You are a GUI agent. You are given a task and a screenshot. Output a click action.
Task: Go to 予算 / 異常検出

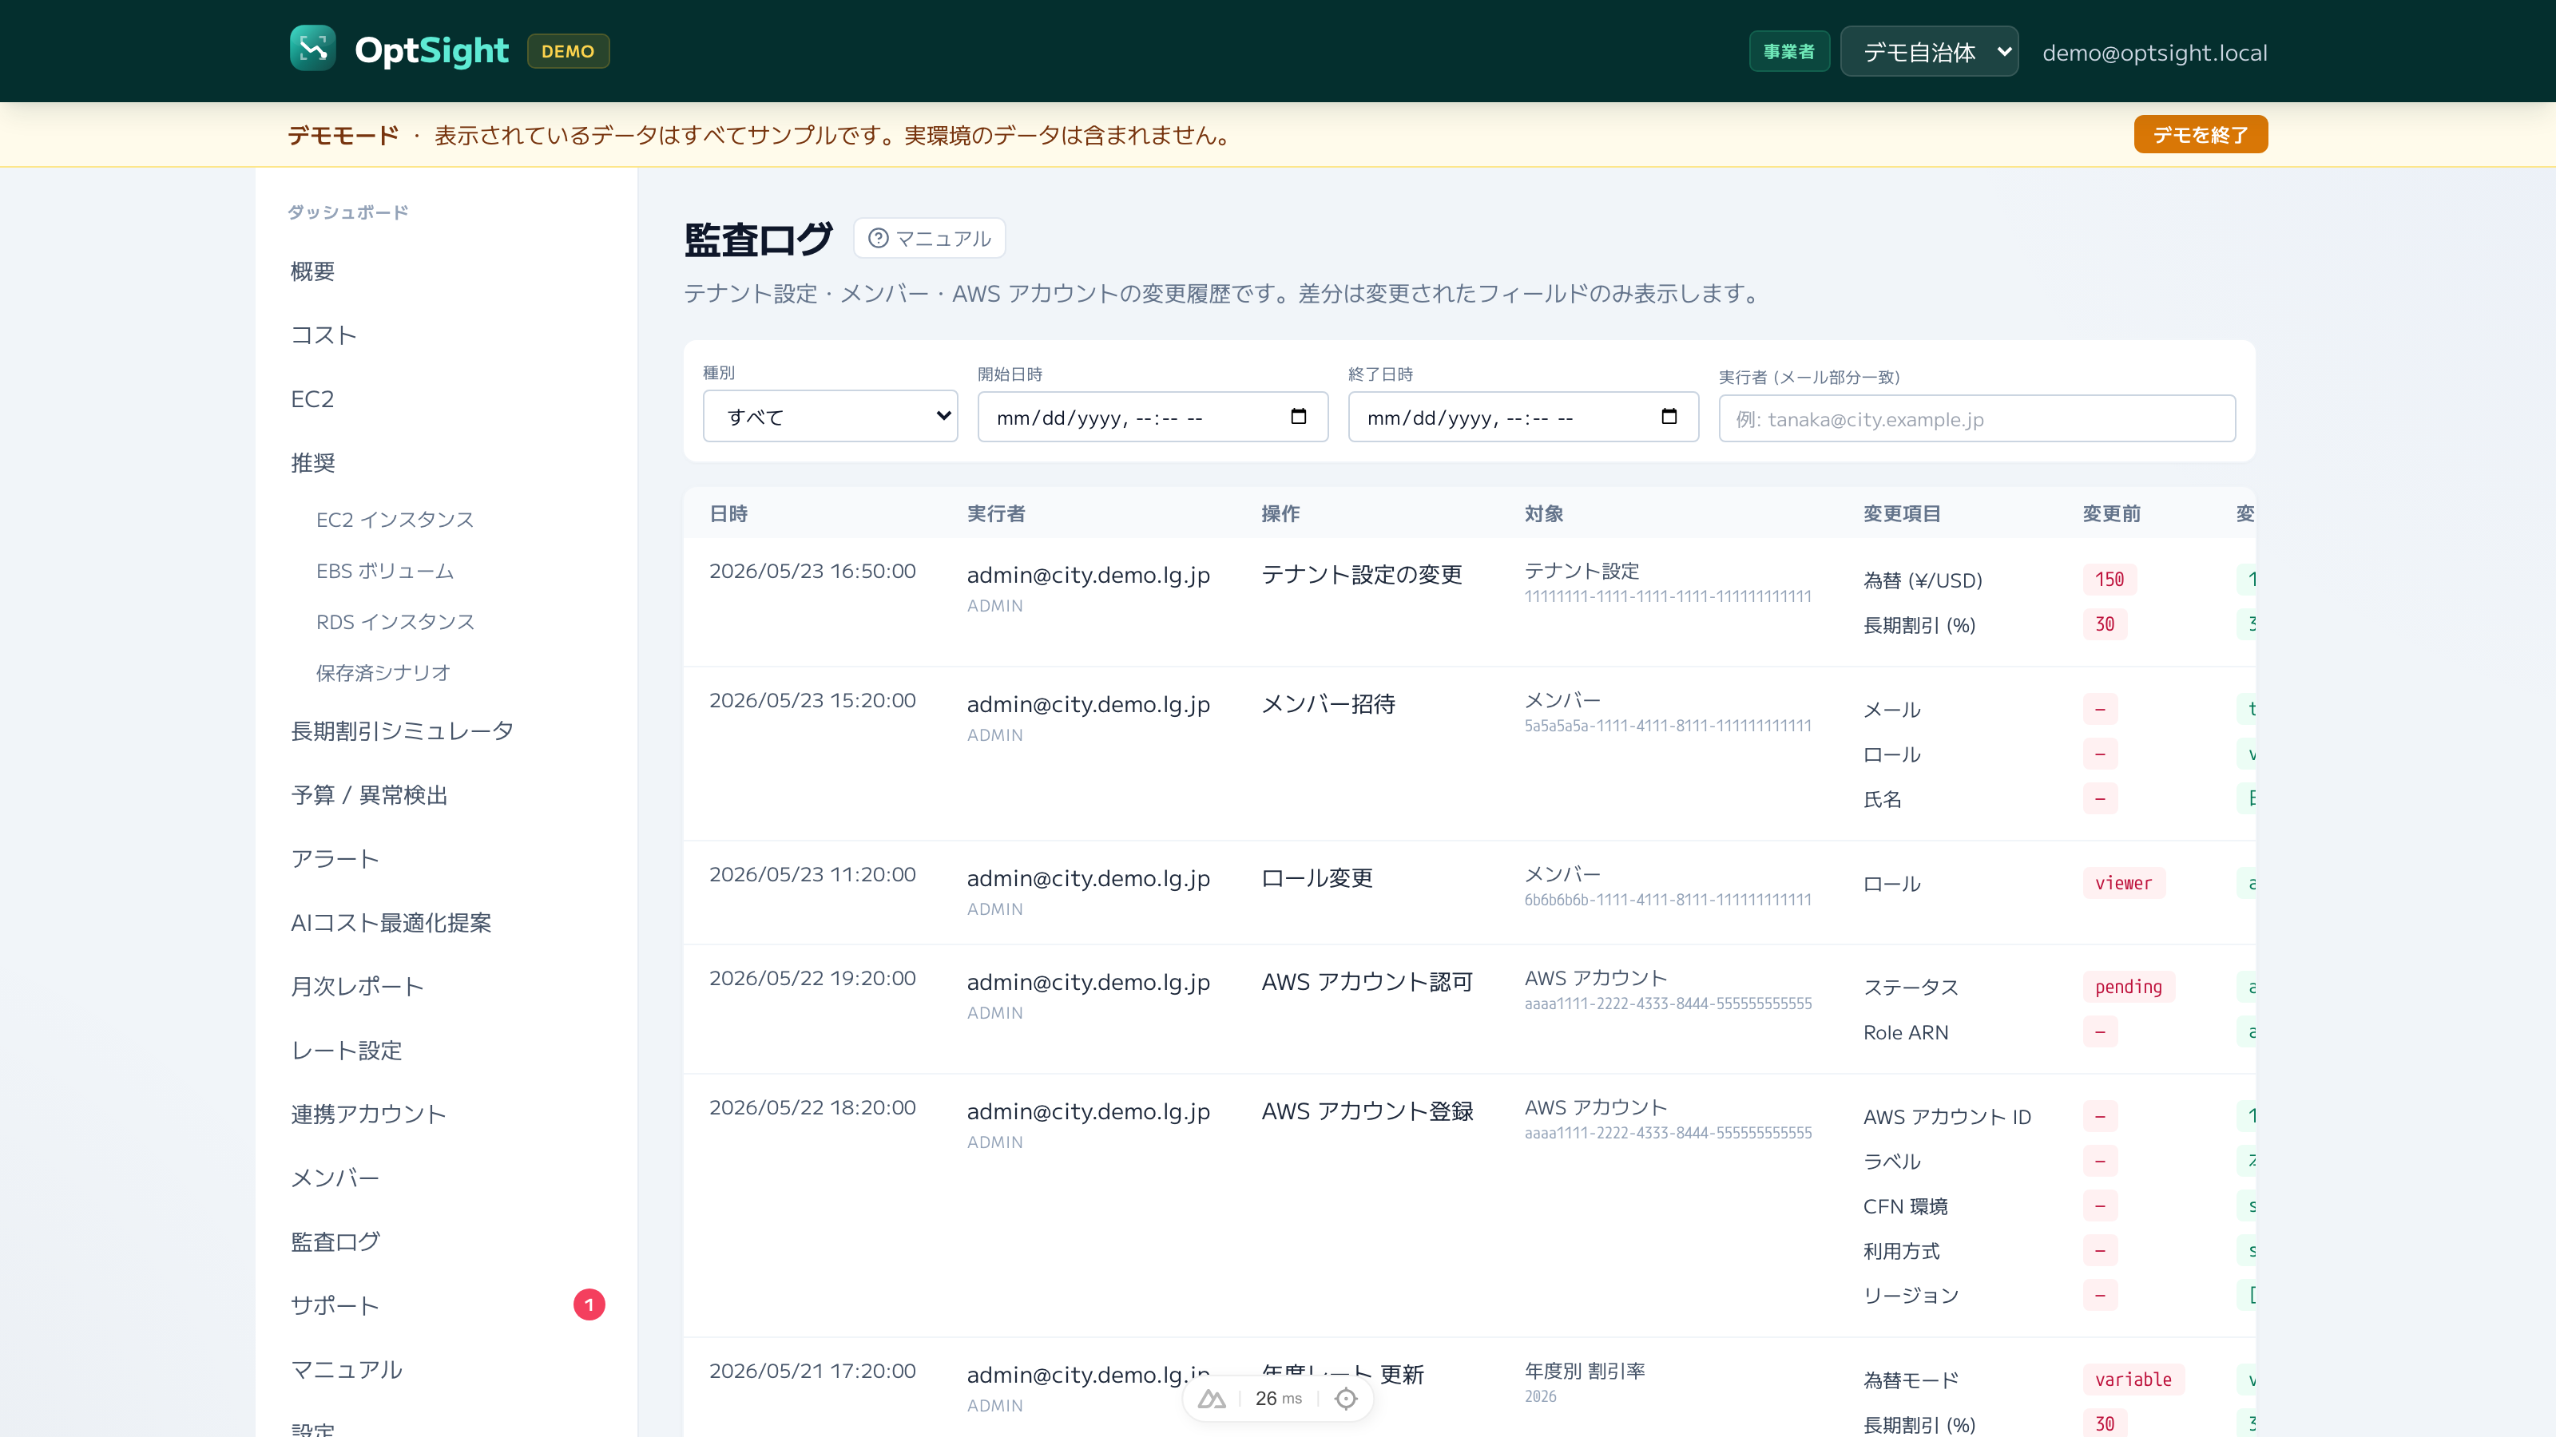click(x=369, y=795)
